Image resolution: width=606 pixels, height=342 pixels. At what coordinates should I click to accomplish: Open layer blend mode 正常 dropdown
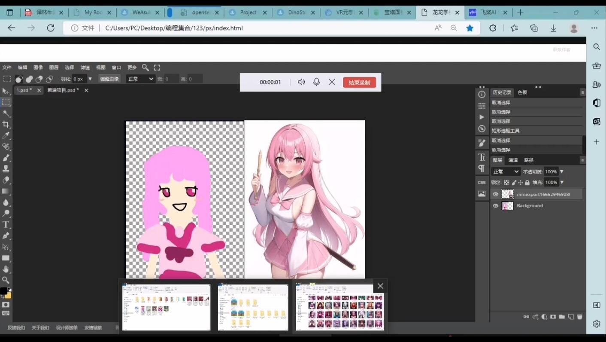(x=506, y=171)
